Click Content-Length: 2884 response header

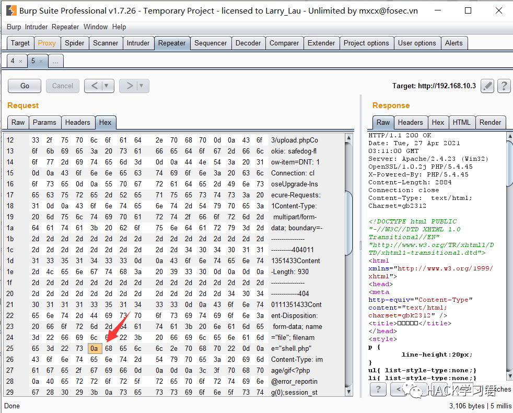[x=410, y=182]
